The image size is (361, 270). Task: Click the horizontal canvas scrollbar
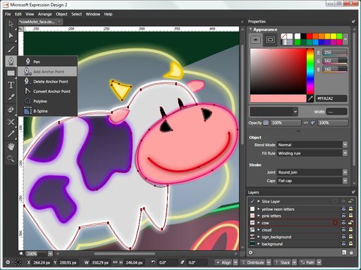[125, 254]
